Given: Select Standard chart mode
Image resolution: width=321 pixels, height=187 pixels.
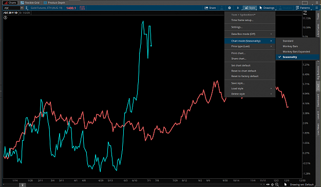Looking at the screenshot, I should coord(297,41).
